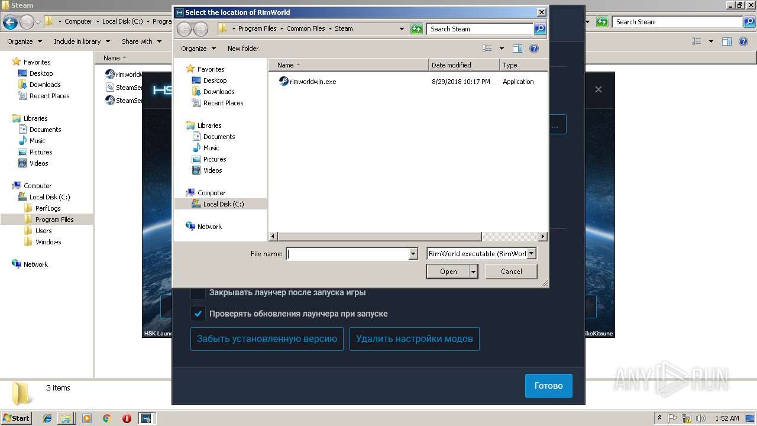Open the view options dropdown arrow in dialog
Viewport: 757px width, 426px height.
502,49
